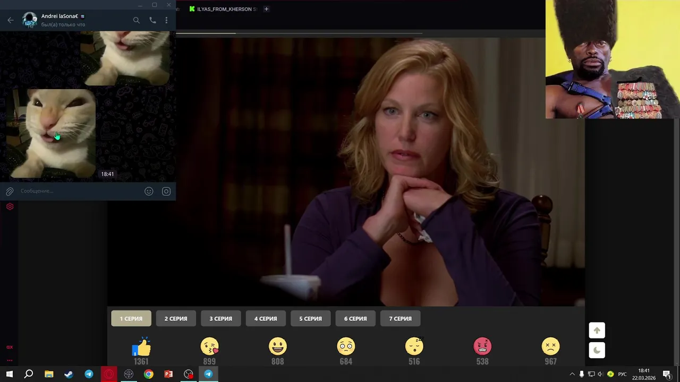The height and width of the screenshot is (382, 680).
Task: React with flushed face emoji (684)
Action: coord(346,347)
